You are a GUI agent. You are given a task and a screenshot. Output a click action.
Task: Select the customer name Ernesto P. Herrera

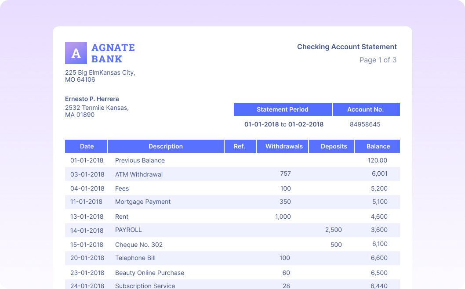click(x=92, y=99)
